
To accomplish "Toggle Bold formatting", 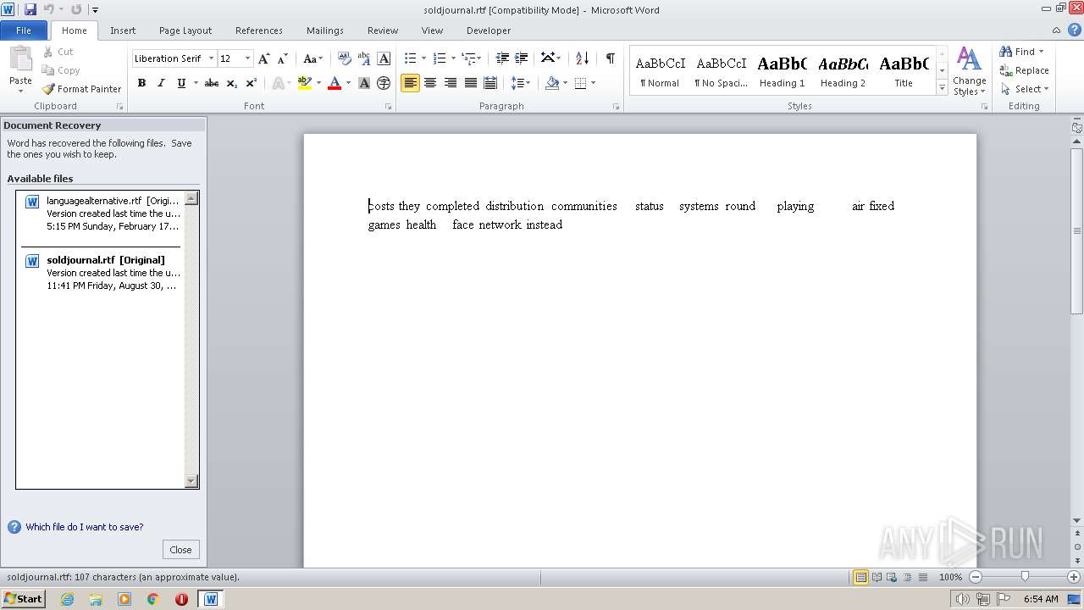I will (x=141, y=83).
